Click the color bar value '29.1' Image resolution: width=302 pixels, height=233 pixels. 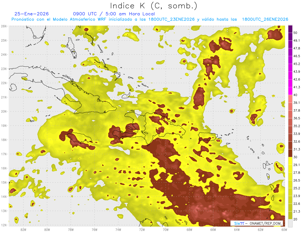296,165
